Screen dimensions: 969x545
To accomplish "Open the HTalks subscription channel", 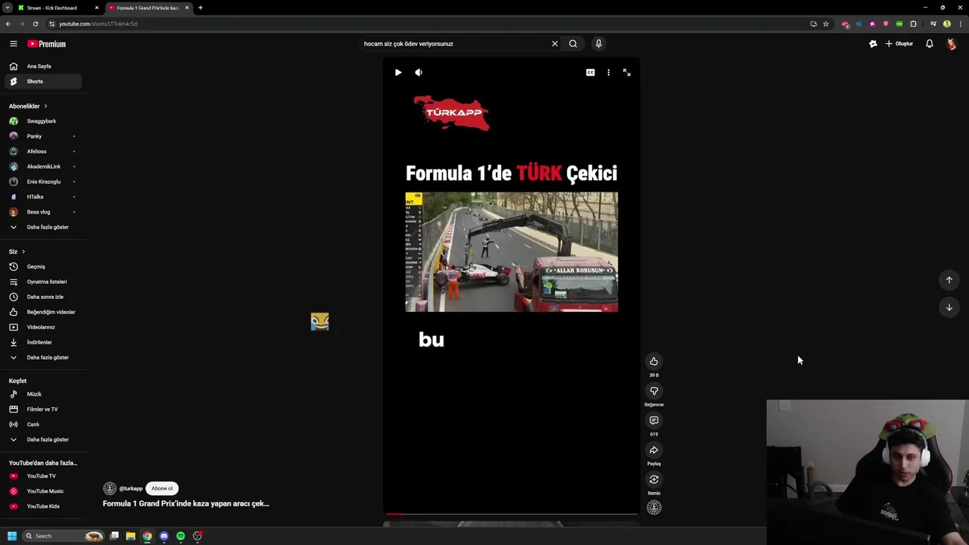I will [x=43, y=197].
